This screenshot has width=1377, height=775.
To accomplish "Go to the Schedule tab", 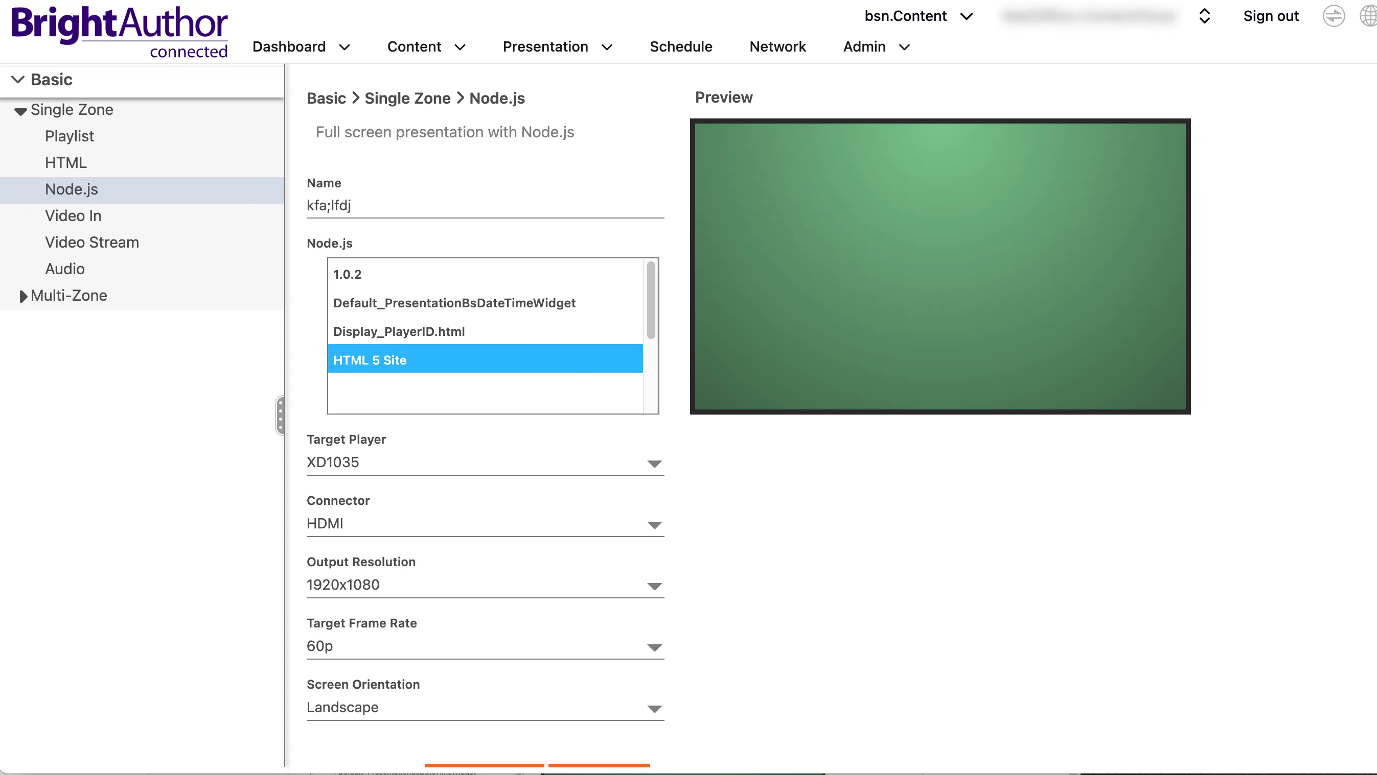I will [x=680, y=47].
